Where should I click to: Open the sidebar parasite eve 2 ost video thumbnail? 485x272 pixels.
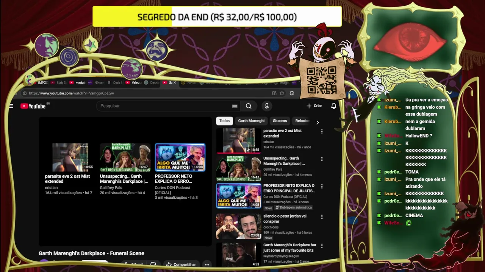point(238,141)
